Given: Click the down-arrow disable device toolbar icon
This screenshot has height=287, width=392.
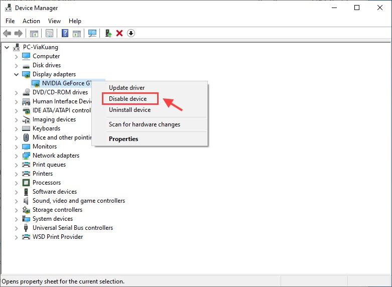Looking at the screenshot, I should (131, 33).
